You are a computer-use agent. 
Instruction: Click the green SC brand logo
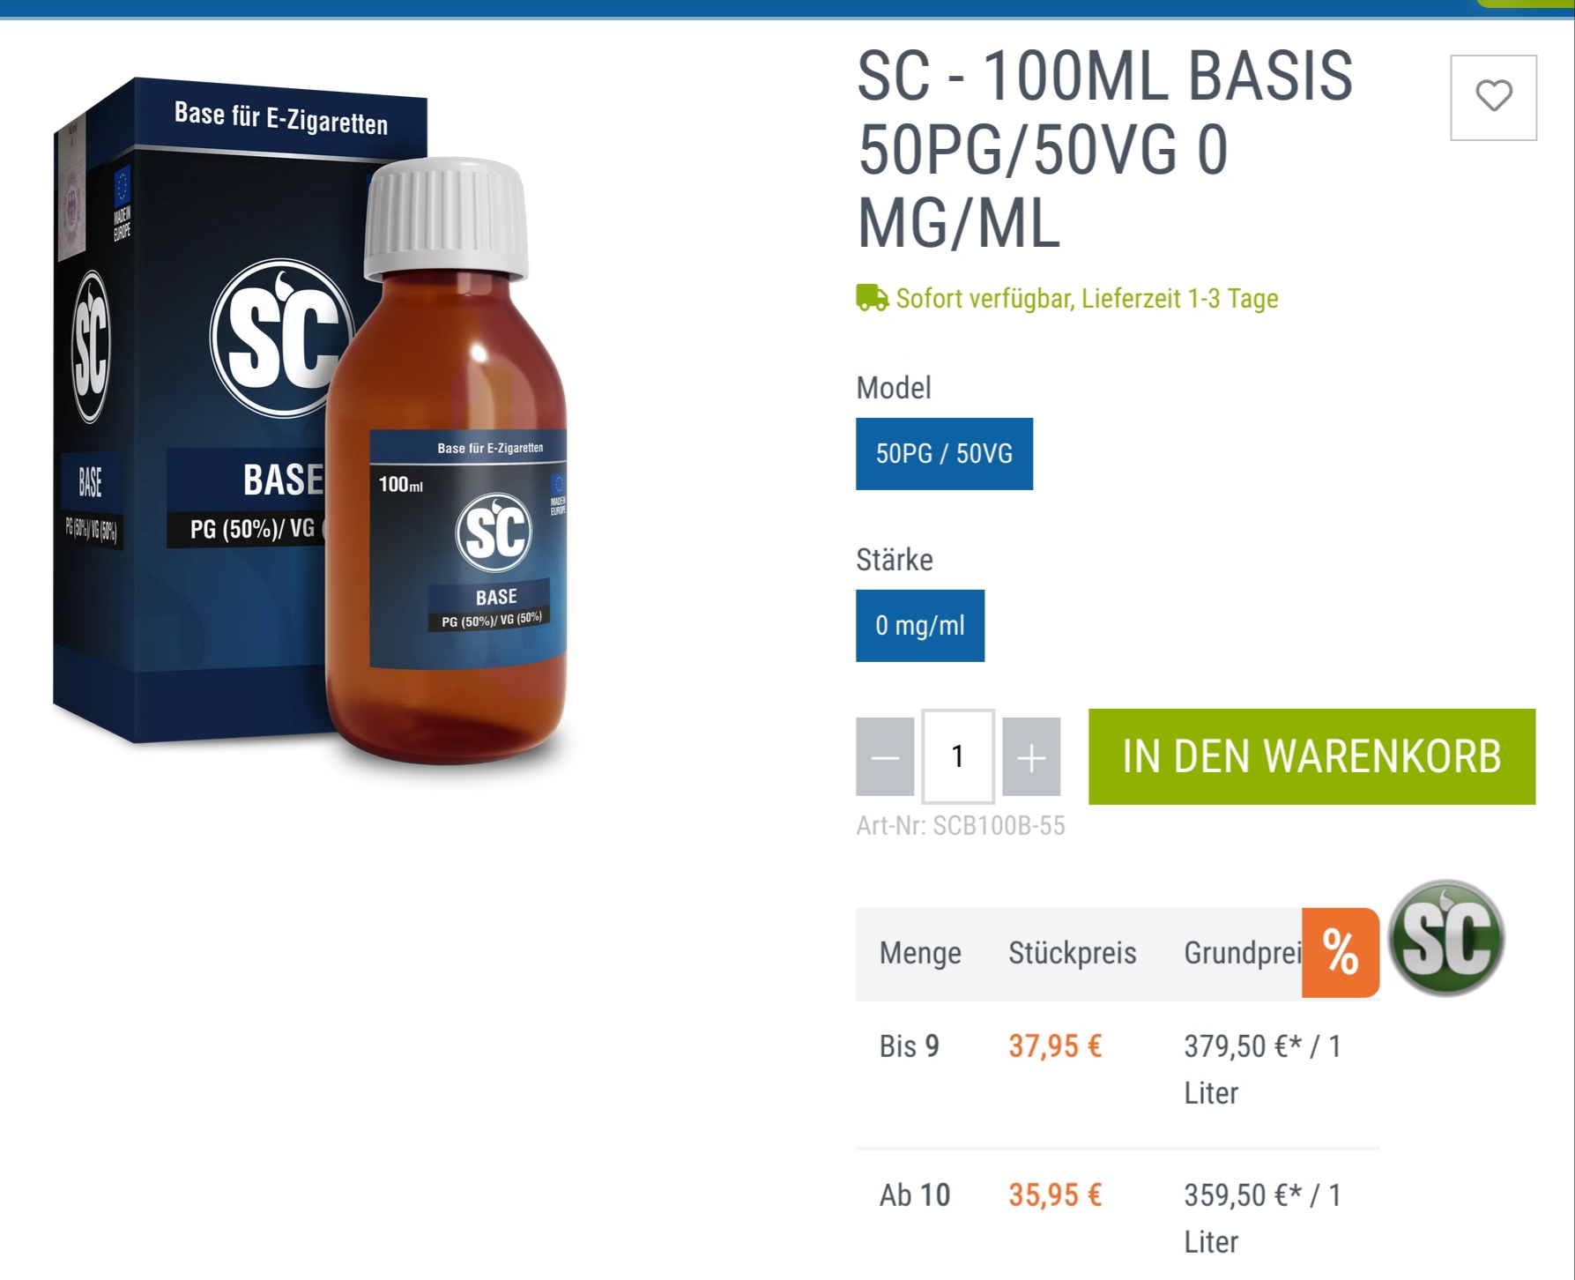click(1446, 938)
